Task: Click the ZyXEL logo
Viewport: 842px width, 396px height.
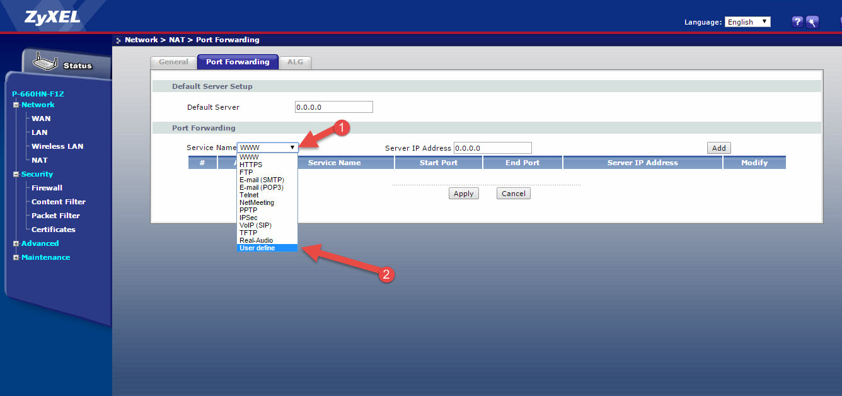Action: [52, 17]
